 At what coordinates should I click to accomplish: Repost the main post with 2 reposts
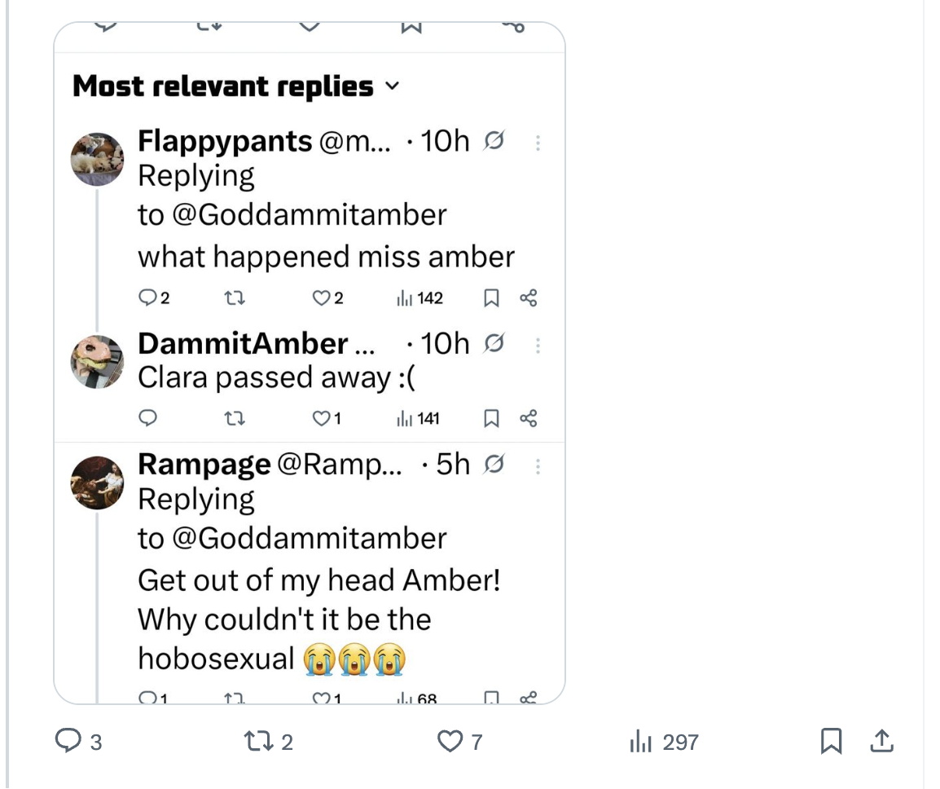(257, 741)
